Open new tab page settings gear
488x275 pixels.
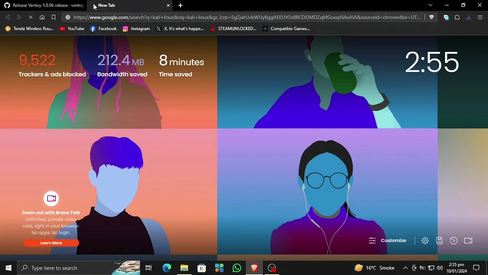click(x=425, y=241)
